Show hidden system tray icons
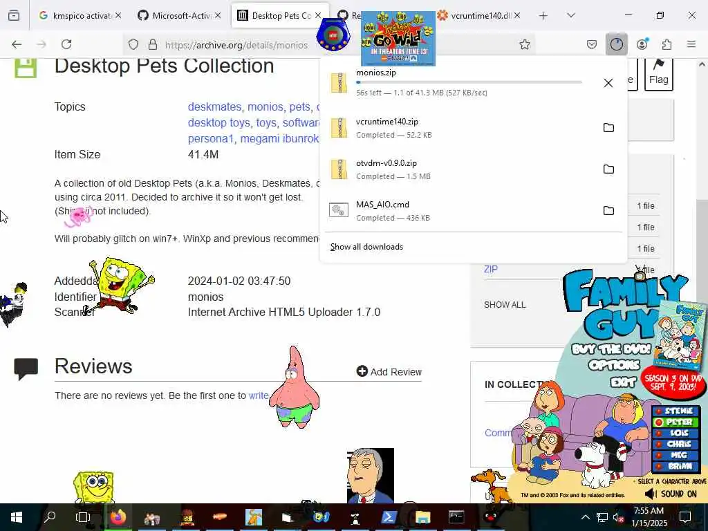 click(585, 517)
